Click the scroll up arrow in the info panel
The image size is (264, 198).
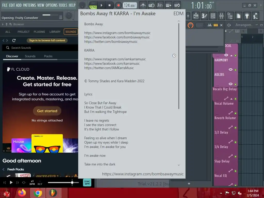[179, 21]
